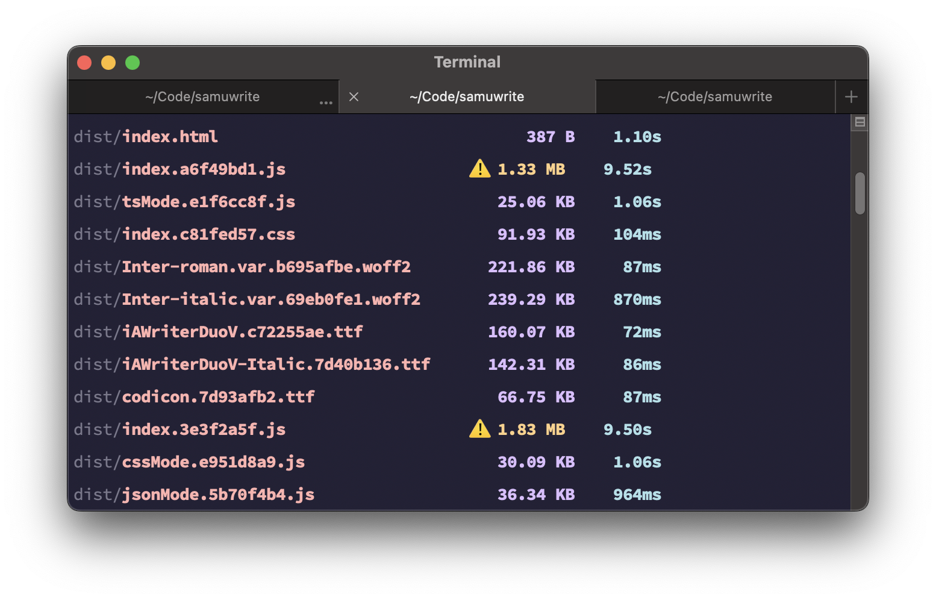
Task: Click the 104ms build time
Action: 637,234
